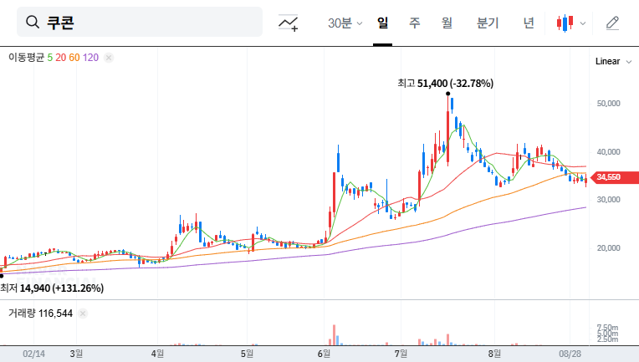Click the 40,000 price axis label
Screen dimensions: 639x362
[x=608, y=152]
